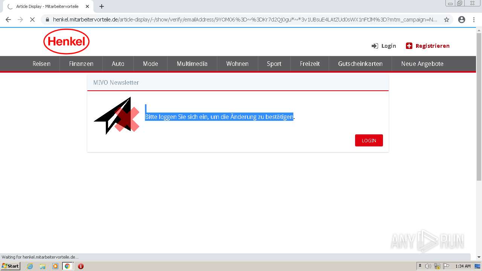This screenshot has height=271, width=482.
Task: Click the scrollbar up arrow
Action: [479, 31]
